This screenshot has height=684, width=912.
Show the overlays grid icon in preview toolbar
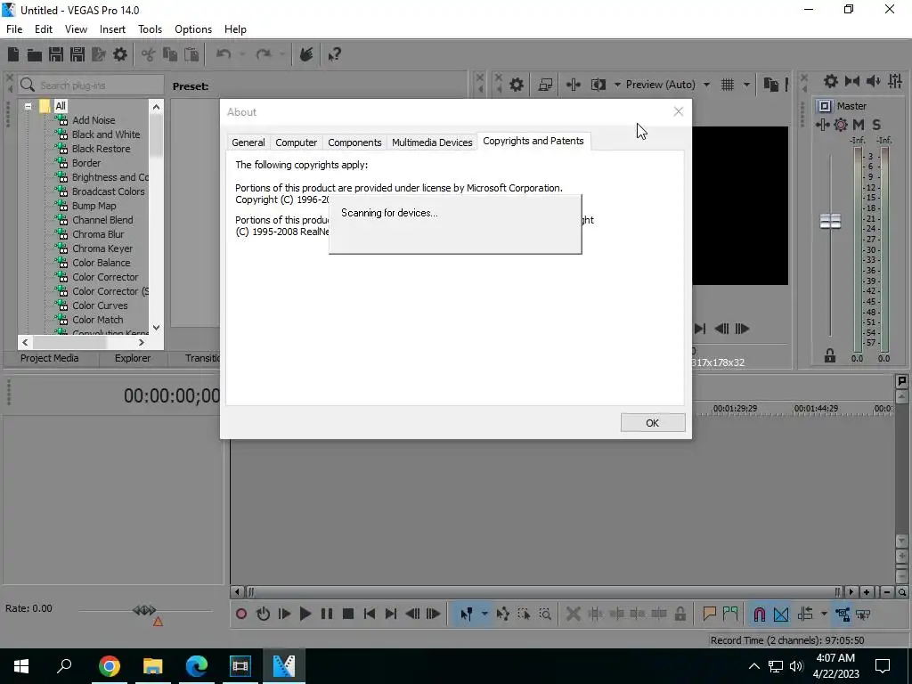[728, 85]
